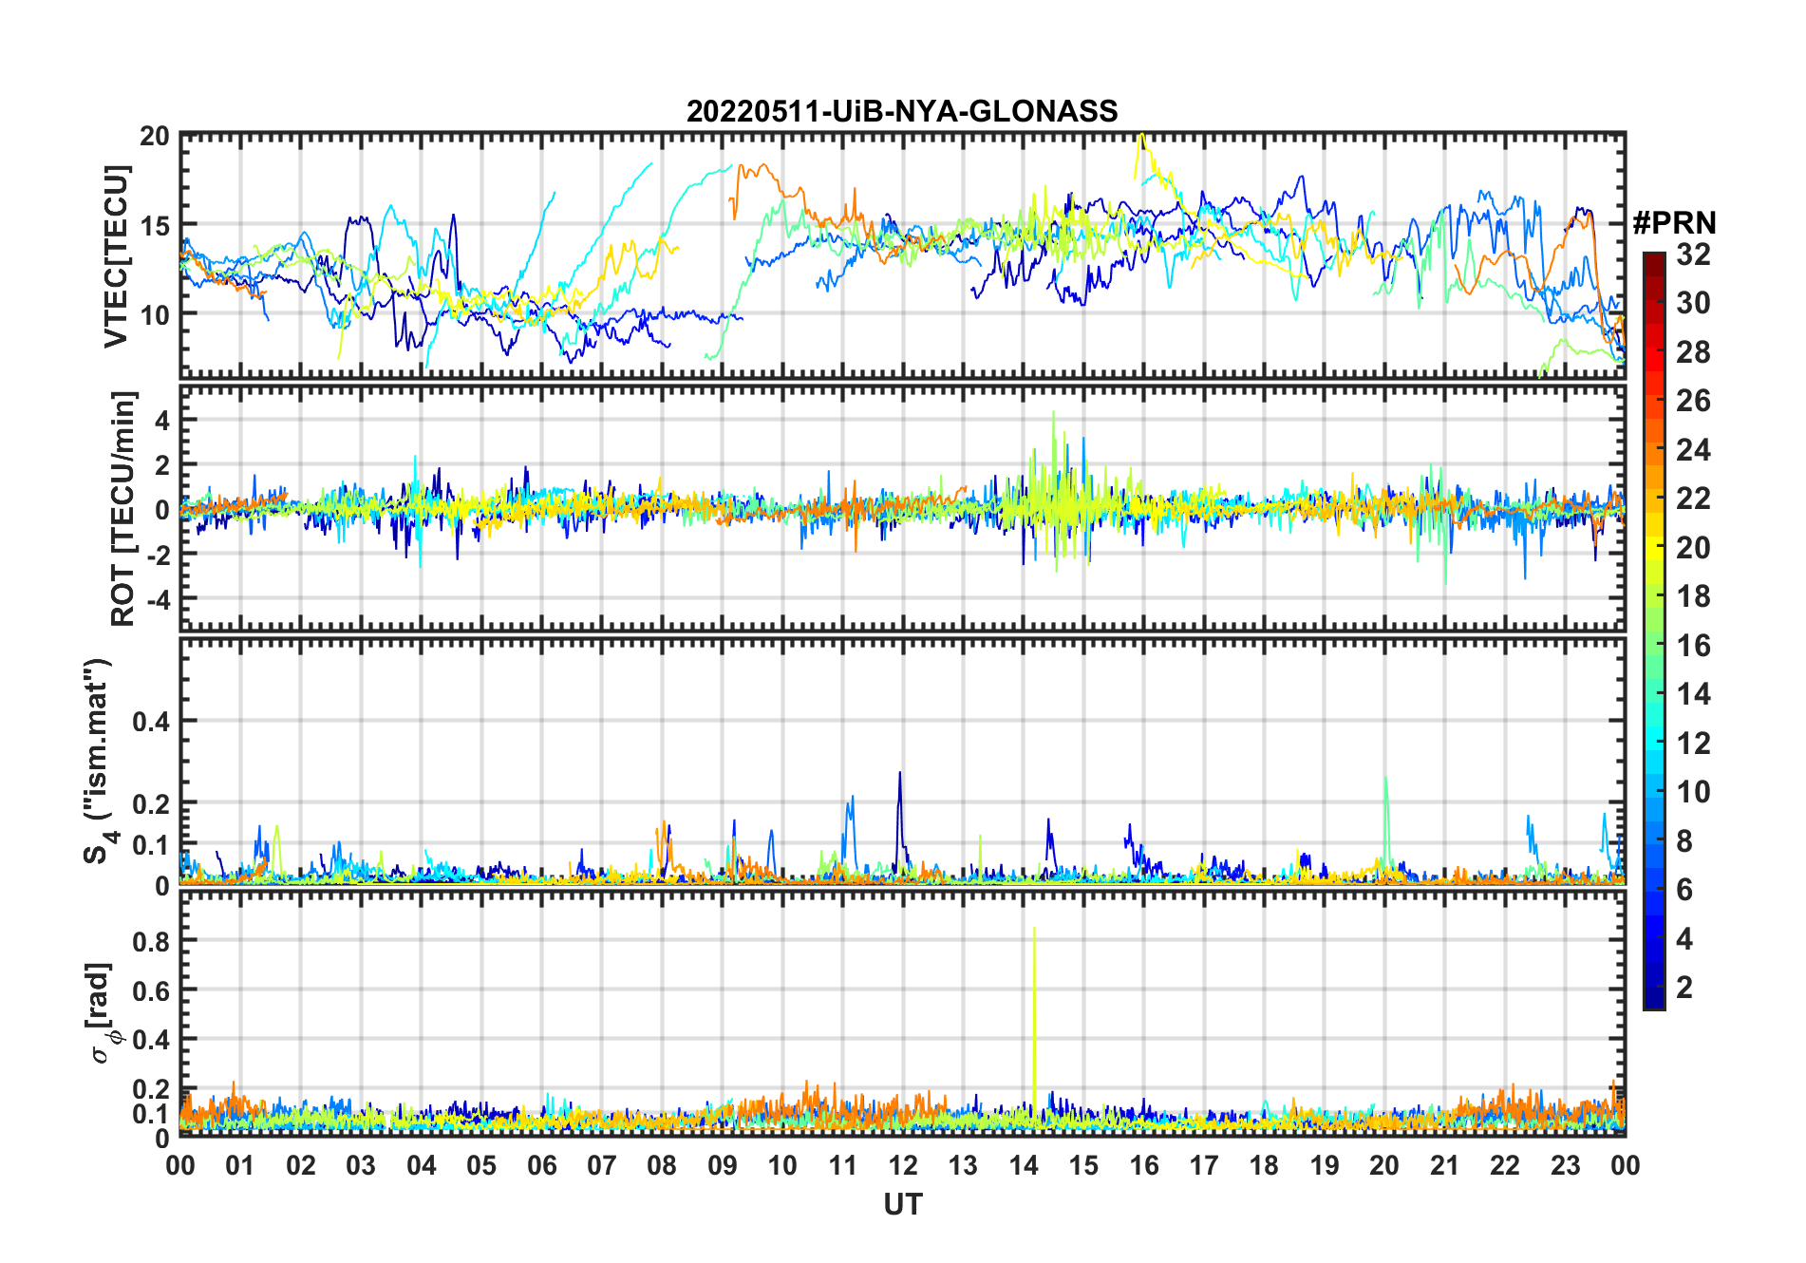Click the PRN colorbar gradient strip

[1654, 631]
